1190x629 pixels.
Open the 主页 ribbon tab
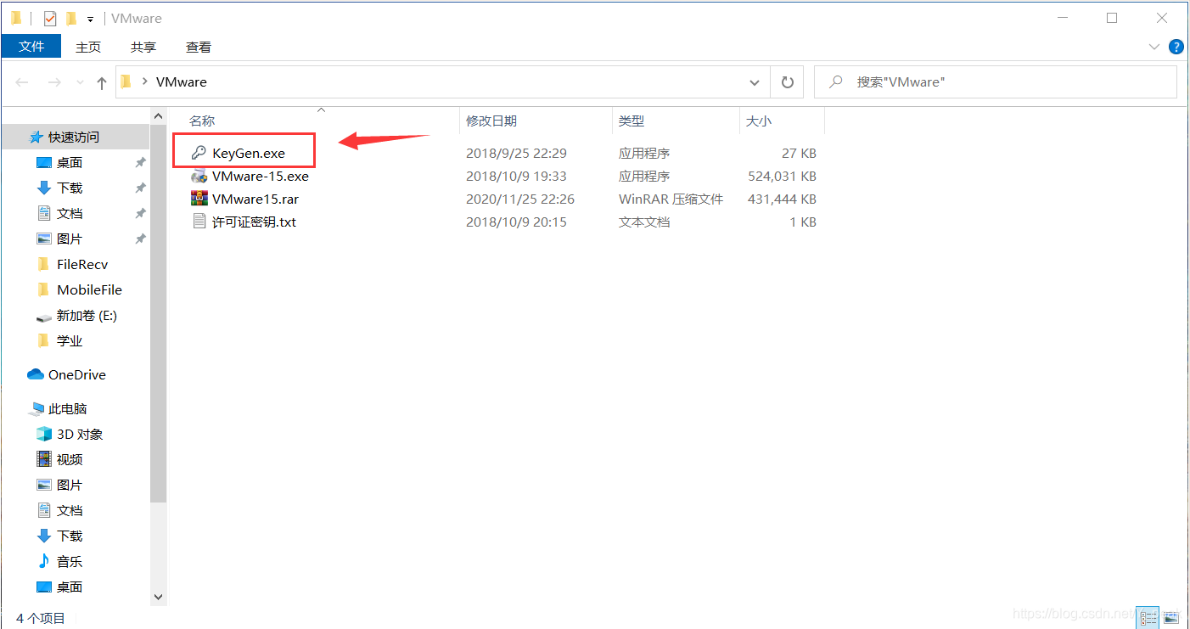[88, 48]
